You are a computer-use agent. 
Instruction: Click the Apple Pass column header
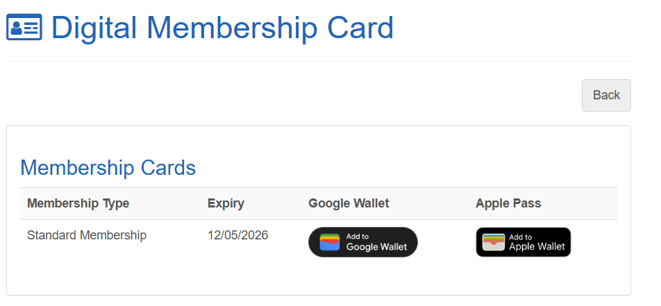[x=508, y=204]
